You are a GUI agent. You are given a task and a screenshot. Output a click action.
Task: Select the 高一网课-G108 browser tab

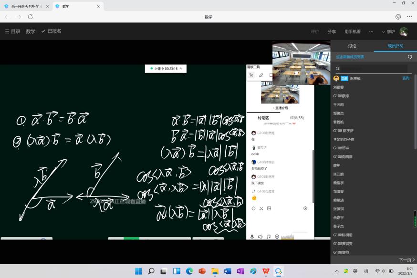[x=26, y=6]
